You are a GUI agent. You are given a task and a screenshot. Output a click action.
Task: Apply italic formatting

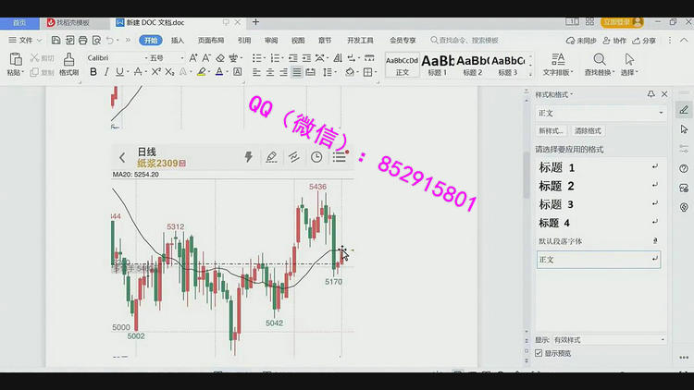tap(106, 72)
